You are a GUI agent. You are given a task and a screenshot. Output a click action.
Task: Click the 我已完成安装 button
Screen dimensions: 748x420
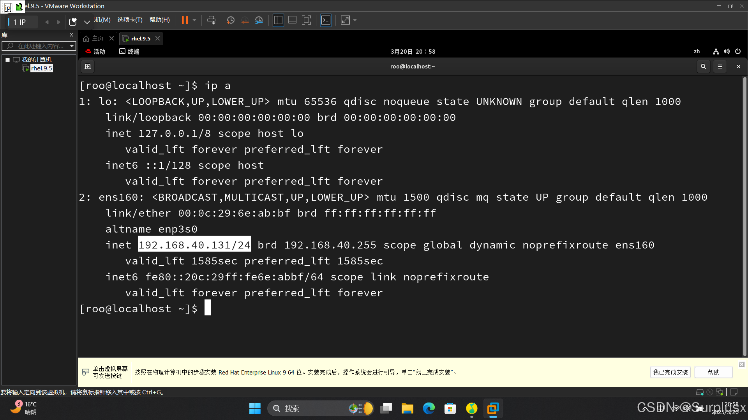pyautogui.click(x=670, y=372)
